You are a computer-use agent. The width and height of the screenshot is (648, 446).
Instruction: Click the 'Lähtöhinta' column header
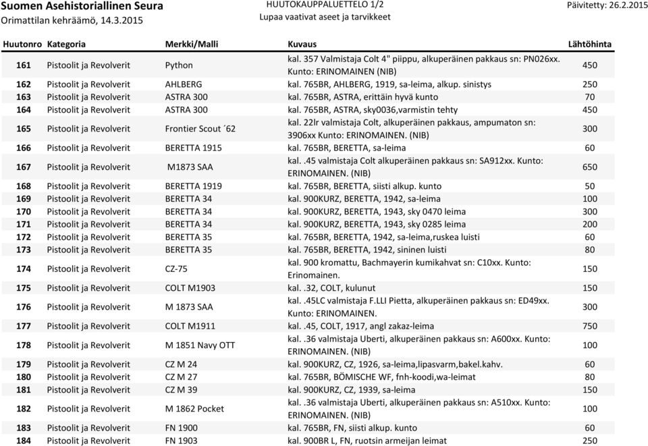(x=590, y=44)
